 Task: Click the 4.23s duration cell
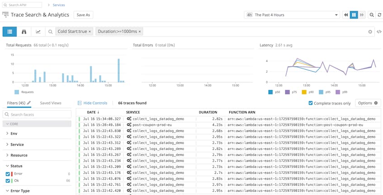[218, 125]
